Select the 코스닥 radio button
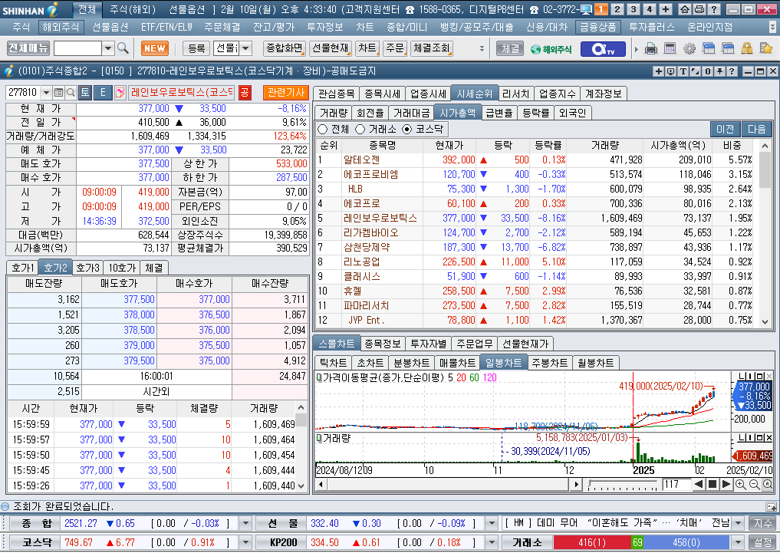The height and width of the screenshot is (553, 780). [x=407, y=130]
